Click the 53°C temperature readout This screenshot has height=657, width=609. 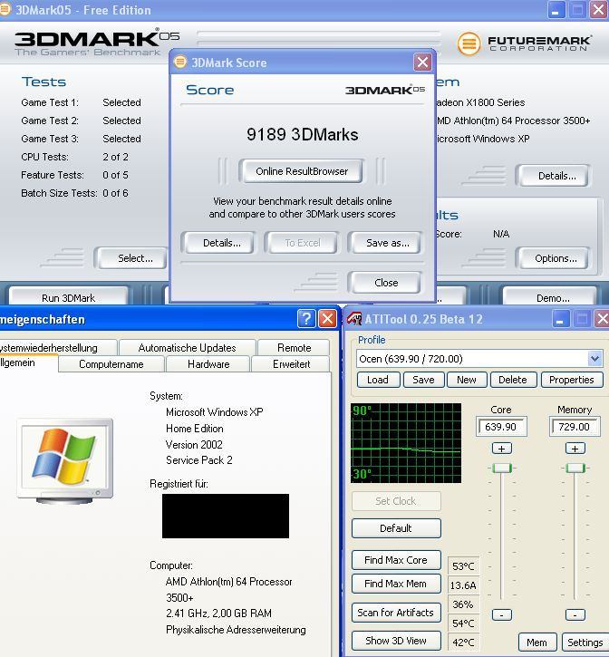click(463, 566)
